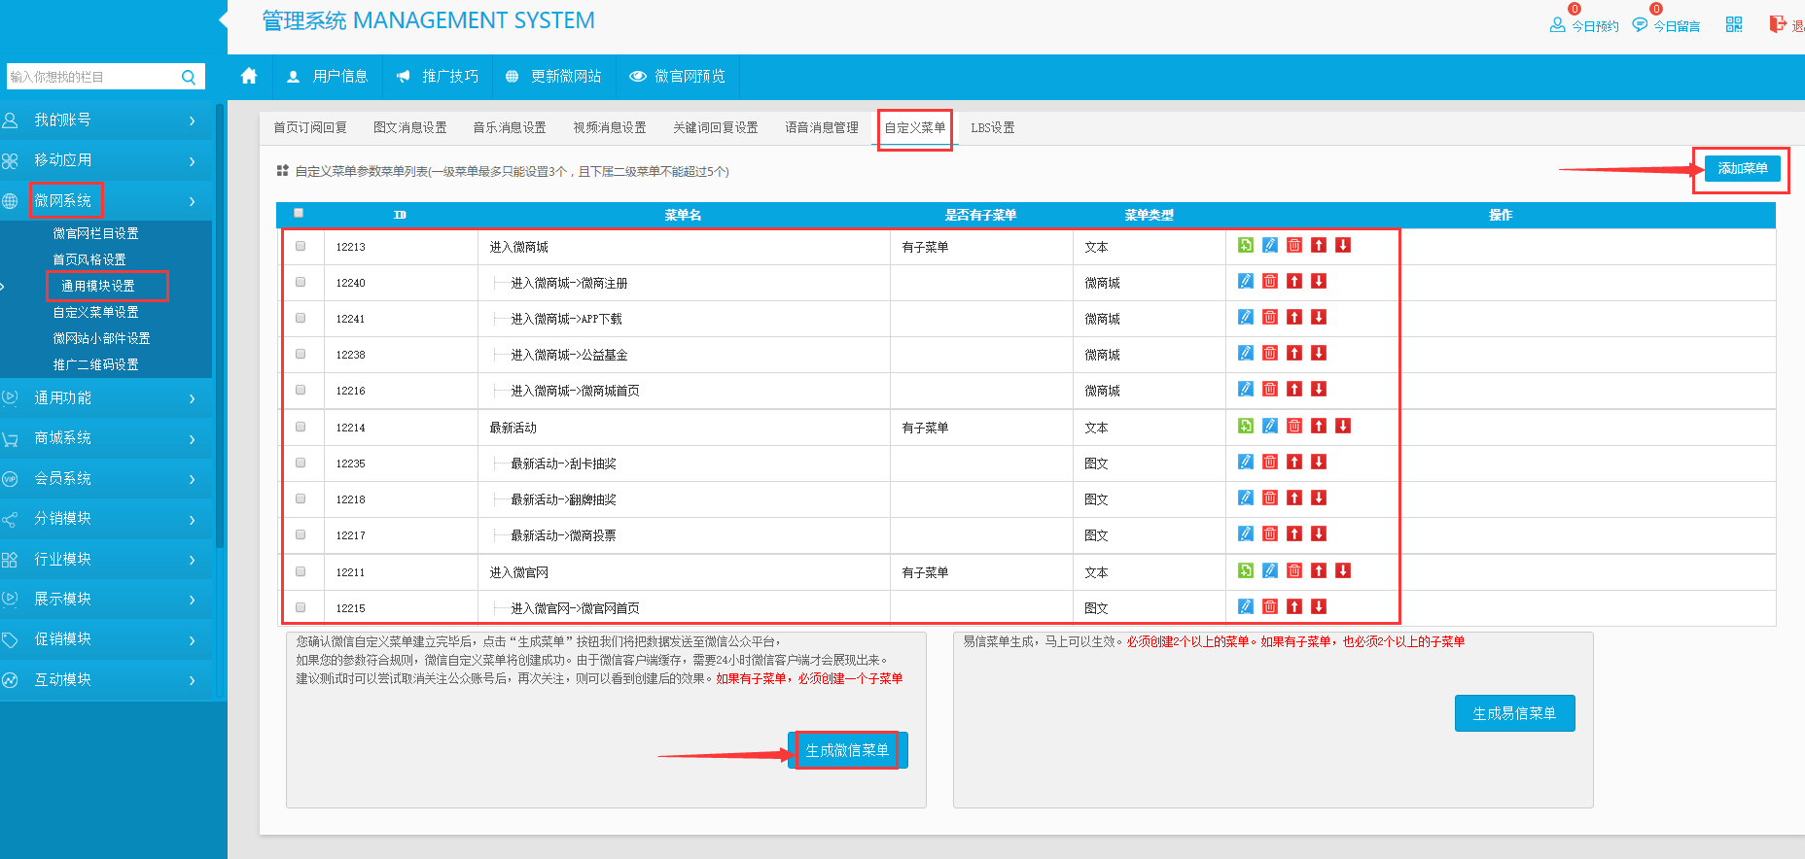The height and width of the screenshot is (859, 1805).
Task: Delete row 12240 微商注册
Action: [1270, 281]
